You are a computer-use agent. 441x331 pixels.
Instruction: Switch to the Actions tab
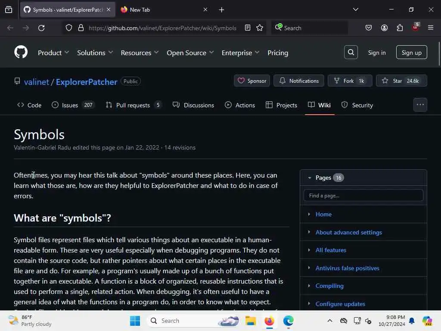click(240, 105)
